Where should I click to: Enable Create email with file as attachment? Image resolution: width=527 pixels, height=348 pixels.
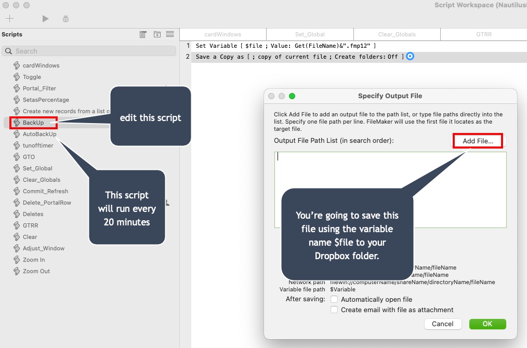pyautogui.click(x=334, y=310)
